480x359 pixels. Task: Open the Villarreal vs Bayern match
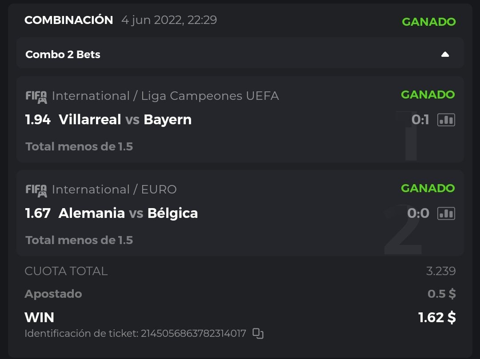tap(125, 120)
